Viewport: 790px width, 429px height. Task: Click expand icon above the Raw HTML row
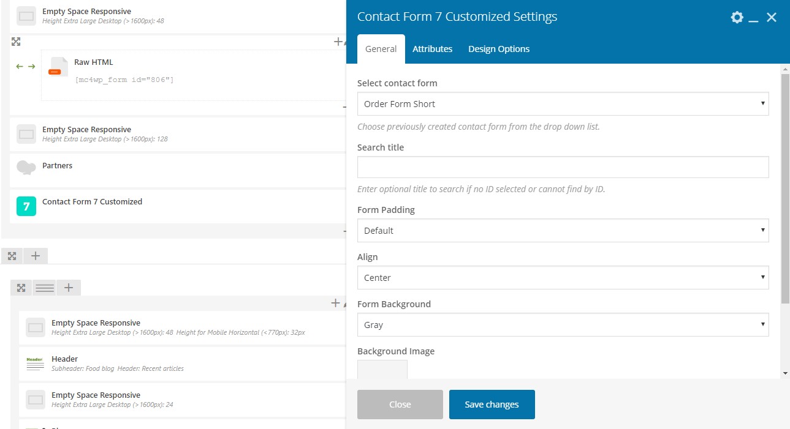click(x=16, y=42)
